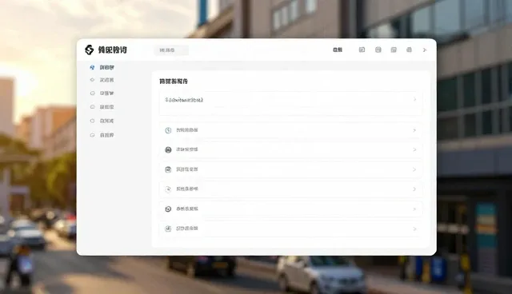Screen dimensions: 512x294
Task: Open the fourth sidebar navigation item
Action: [x=102, y=107]
